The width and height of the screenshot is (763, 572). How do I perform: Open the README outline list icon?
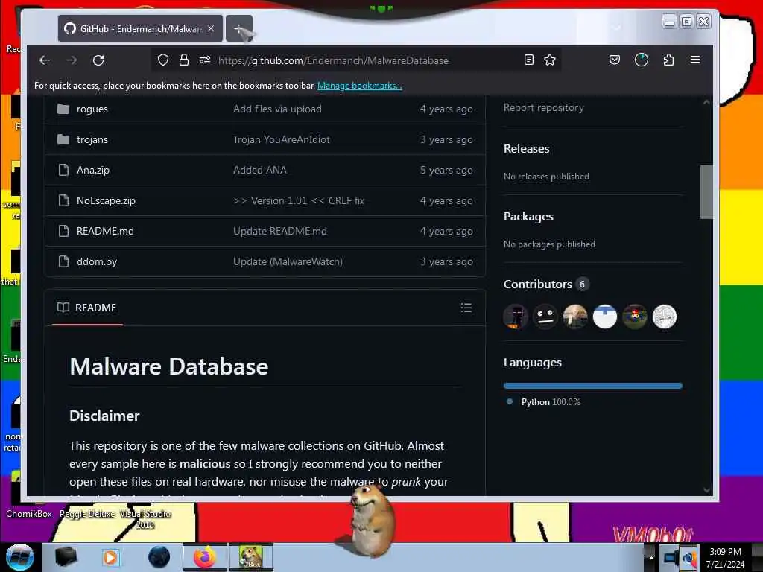click(x=466, y=308)
